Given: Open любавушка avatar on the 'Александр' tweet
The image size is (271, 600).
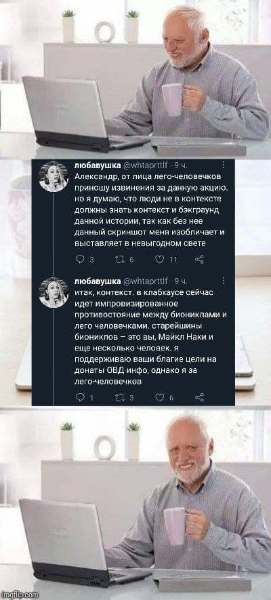Looking at the screenshot, I should [54, 176].
